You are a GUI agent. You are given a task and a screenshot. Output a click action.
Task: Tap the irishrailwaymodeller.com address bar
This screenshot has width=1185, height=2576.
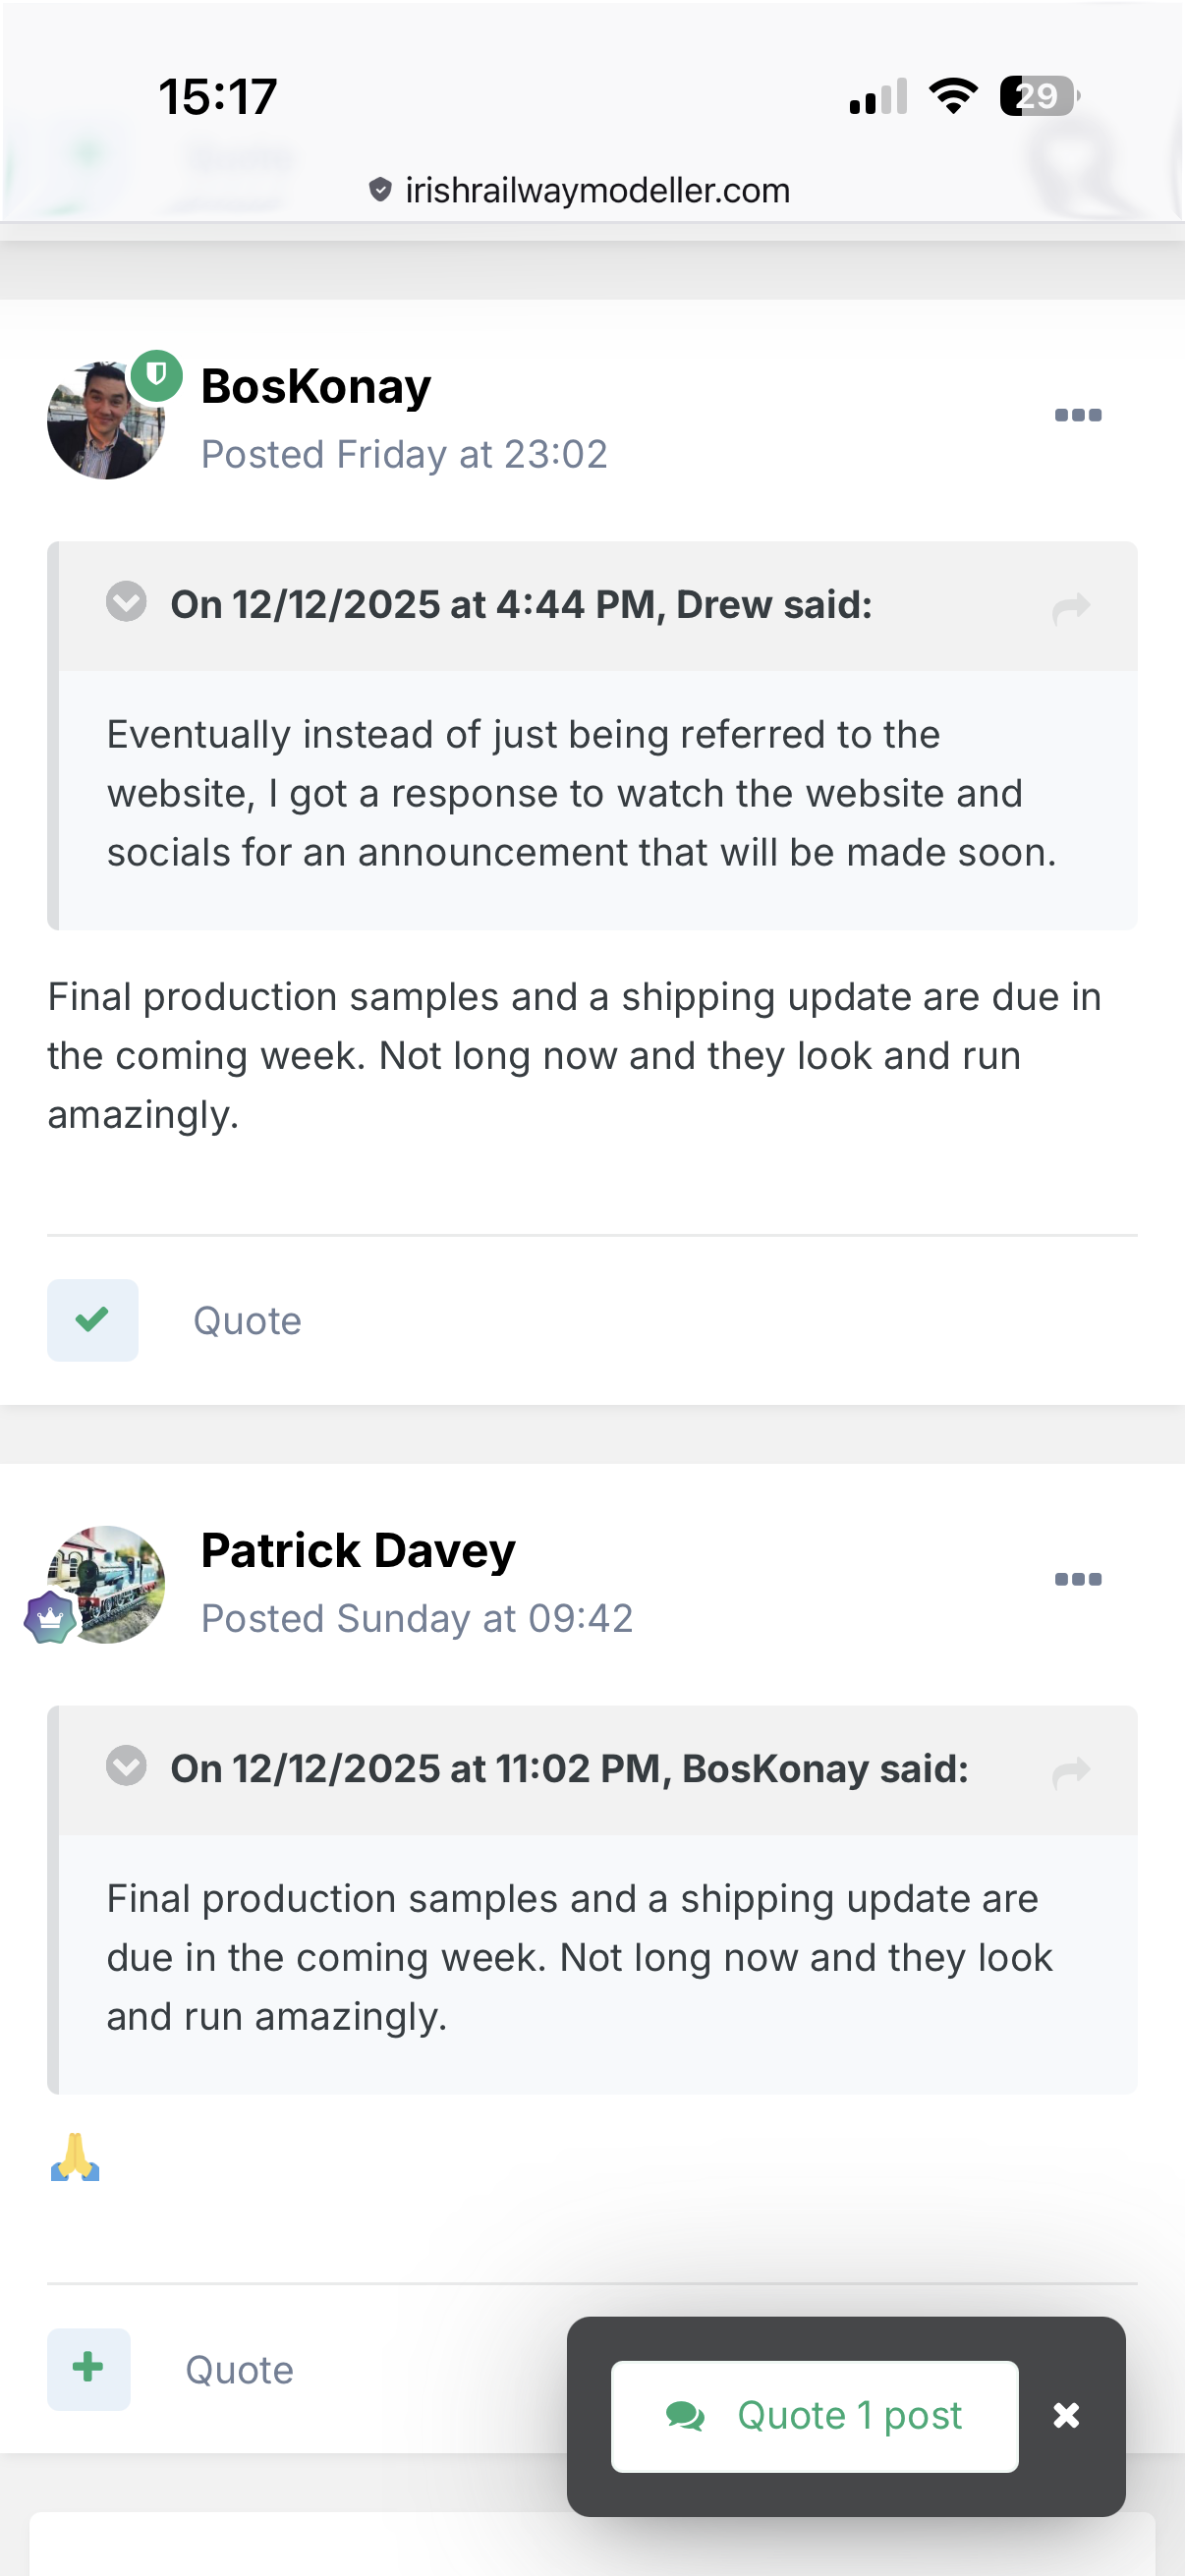[x=596, y=190]
